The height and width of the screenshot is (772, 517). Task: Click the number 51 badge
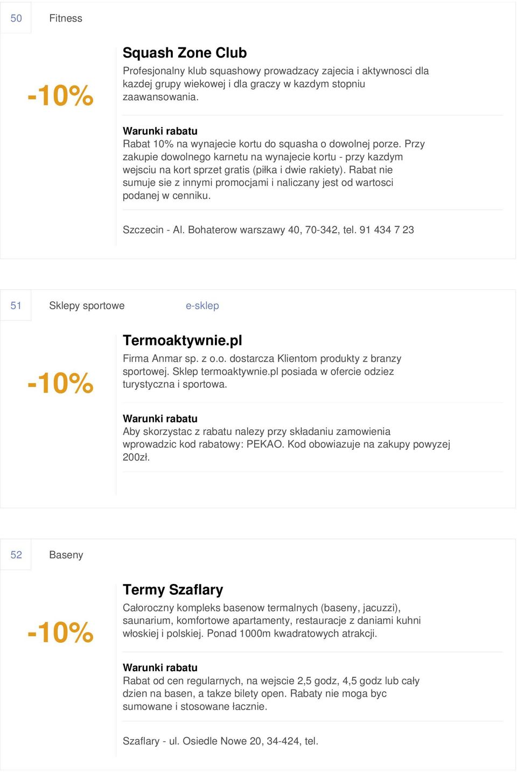pos(16,305)
